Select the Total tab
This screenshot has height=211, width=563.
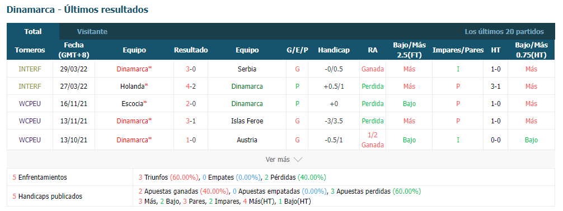[x=33, y=31]
